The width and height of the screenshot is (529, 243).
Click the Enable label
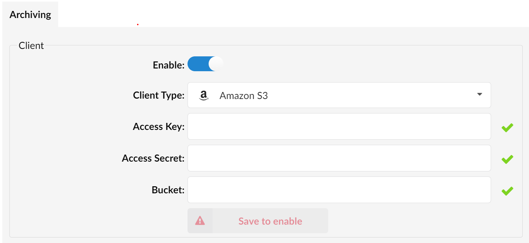pos(168,65)
